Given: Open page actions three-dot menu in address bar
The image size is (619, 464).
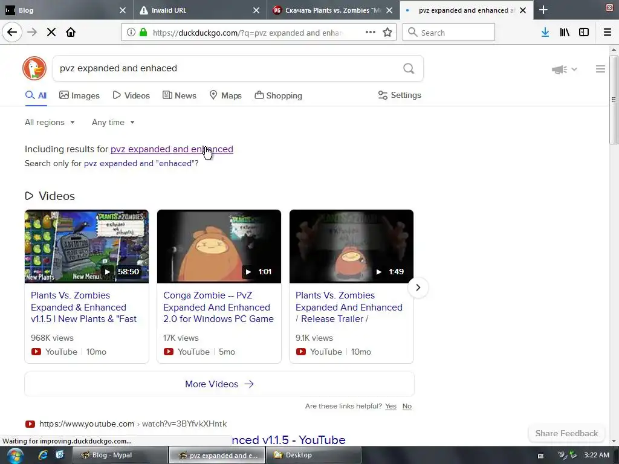Looking at the screenshot, I should click(x=371, y=33).
